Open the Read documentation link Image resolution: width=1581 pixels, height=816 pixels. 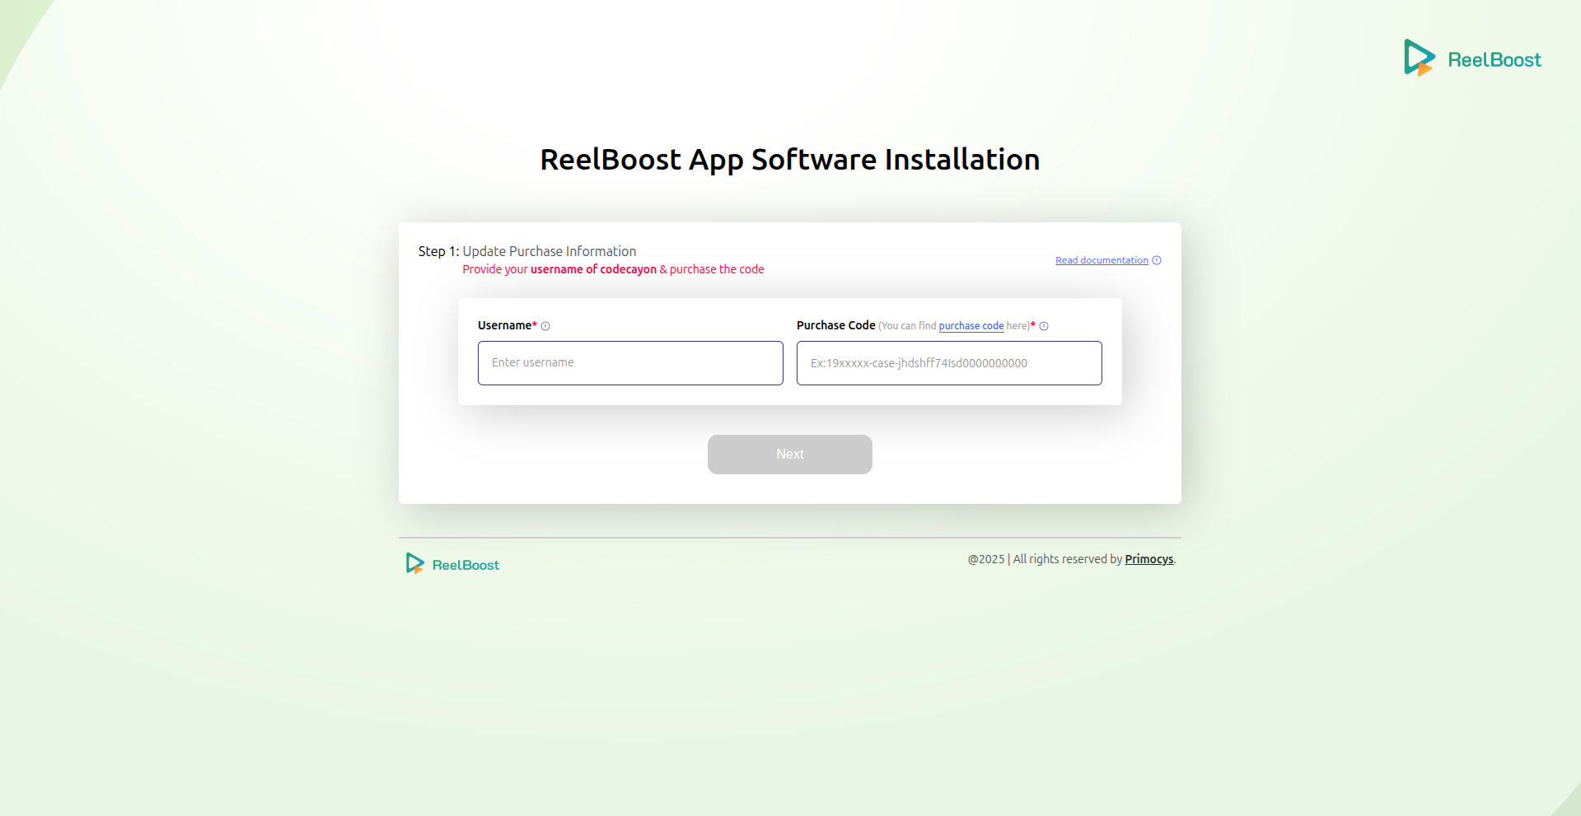tap(1102, 260)
